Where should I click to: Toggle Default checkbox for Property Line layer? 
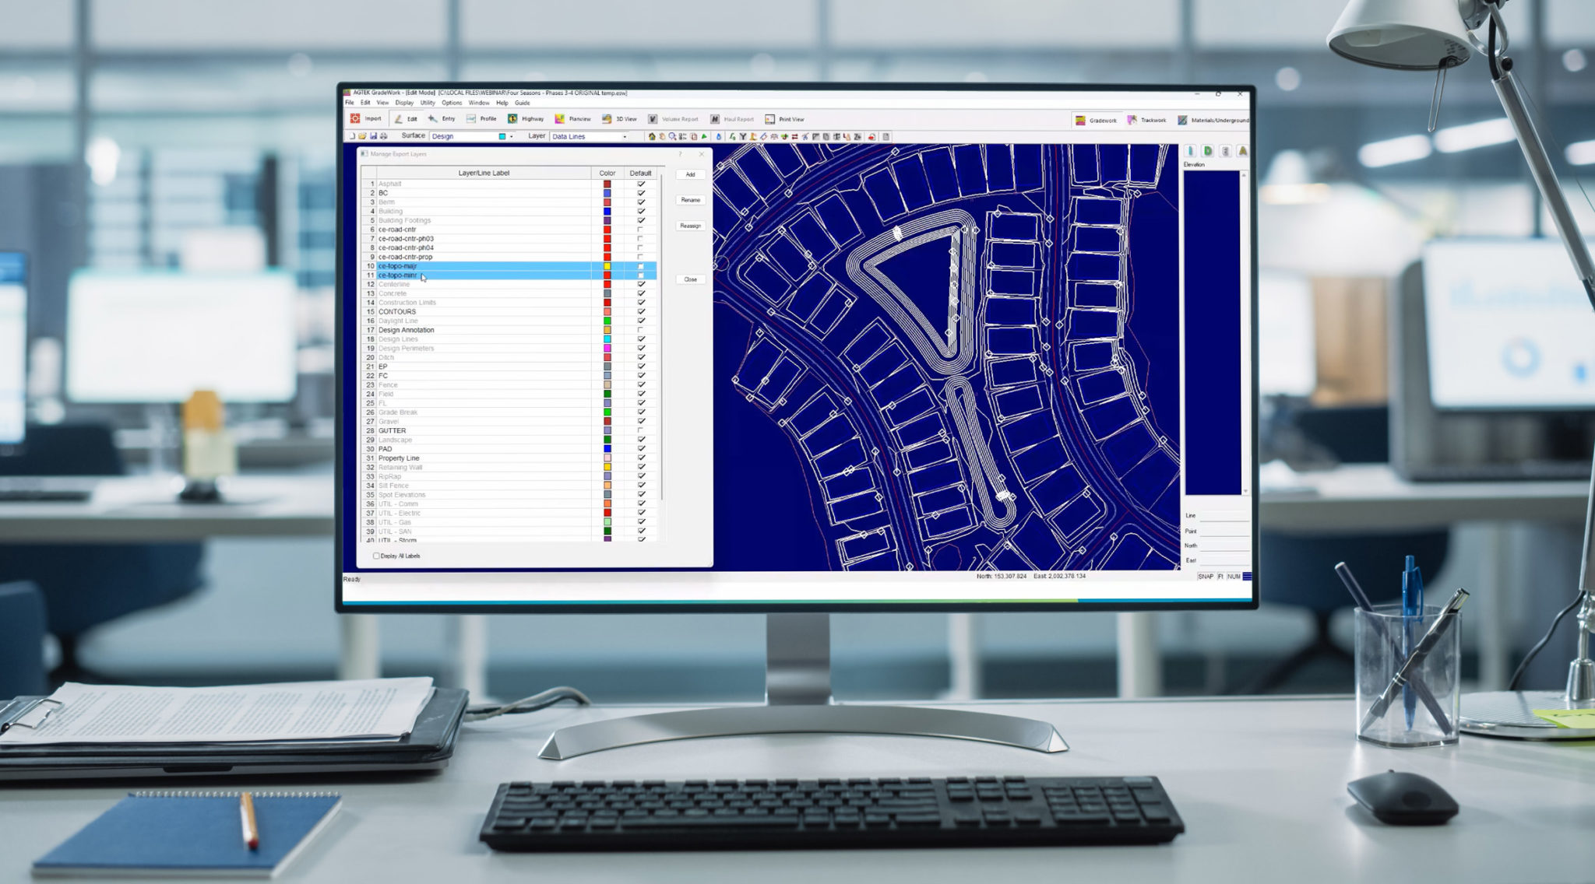(641, 458)
